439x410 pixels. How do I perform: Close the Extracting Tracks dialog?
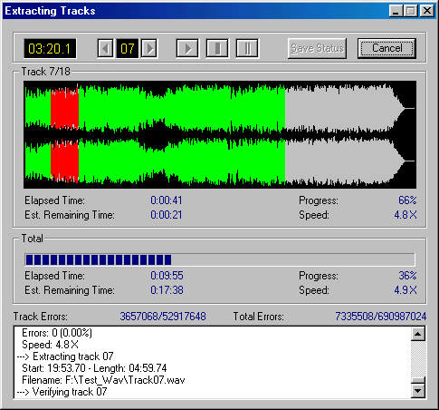[x=427, y=11]
